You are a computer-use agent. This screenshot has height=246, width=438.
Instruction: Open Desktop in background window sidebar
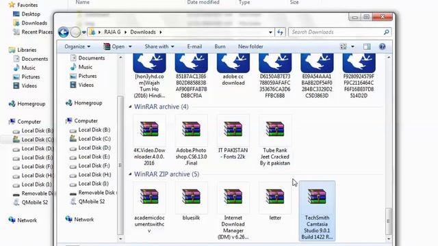[27, 14]
